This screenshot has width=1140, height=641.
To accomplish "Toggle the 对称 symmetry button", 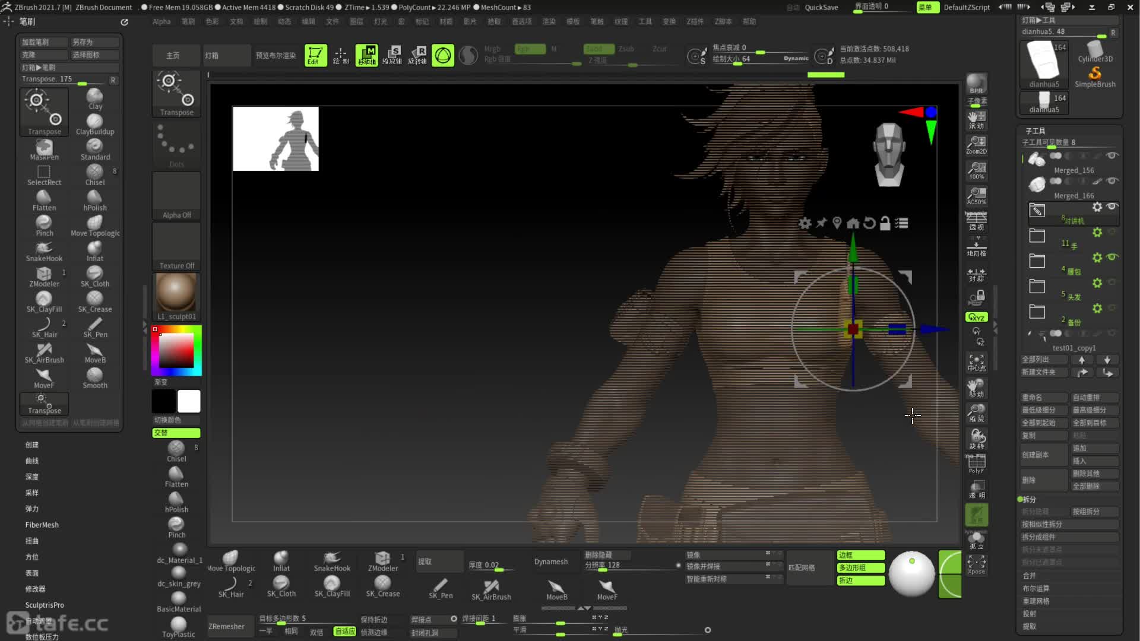I will coord(976,275).
